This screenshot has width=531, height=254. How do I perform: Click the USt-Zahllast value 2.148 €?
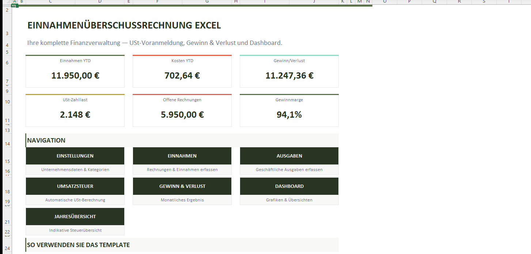(x=75, y=115)
